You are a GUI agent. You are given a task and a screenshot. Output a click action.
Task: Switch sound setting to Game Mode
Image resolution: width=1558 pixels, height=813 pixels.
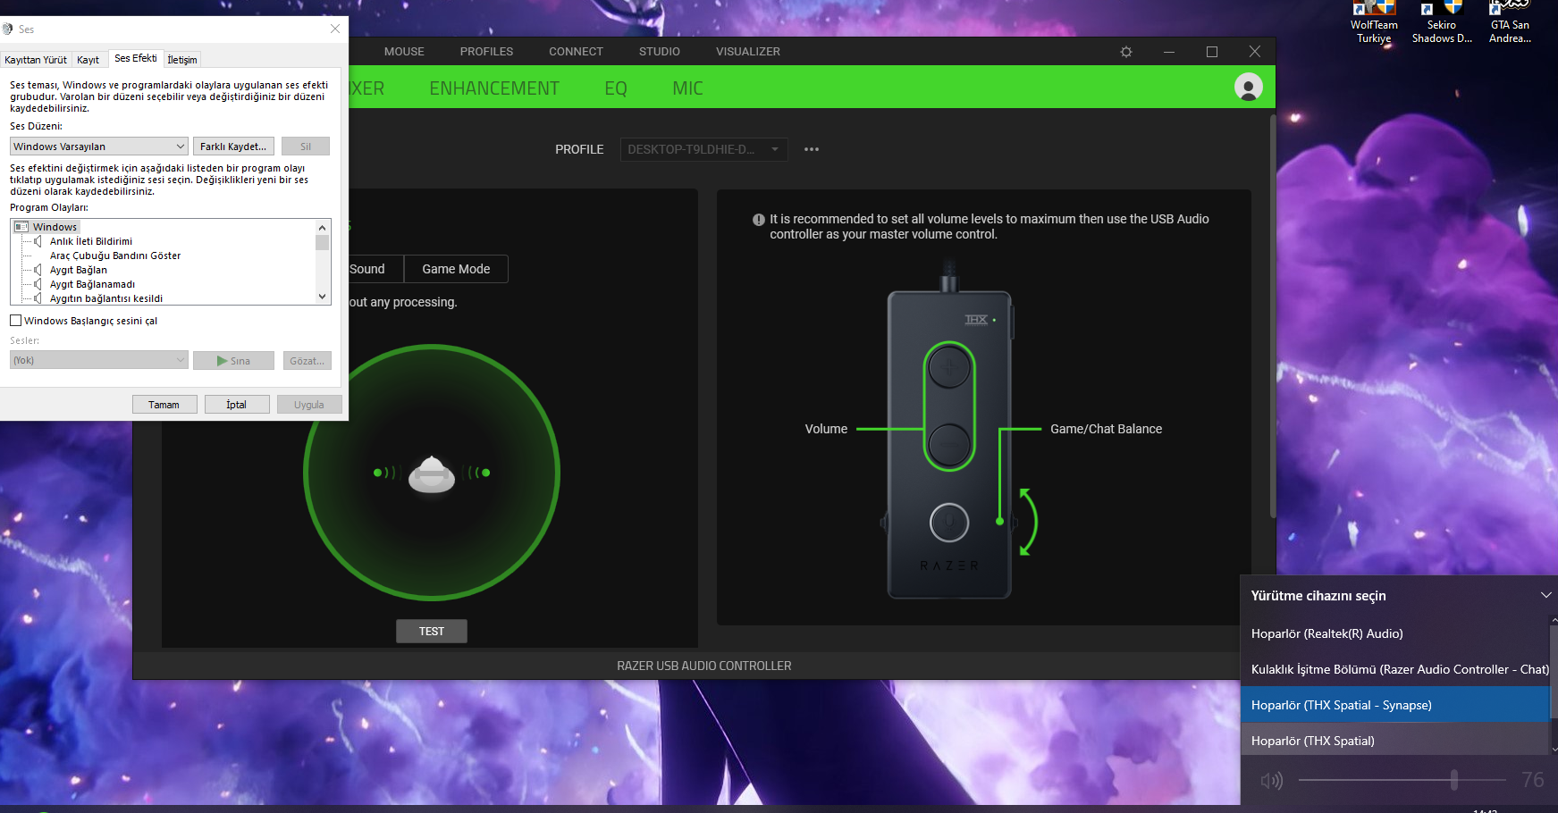tap(456, 269)
